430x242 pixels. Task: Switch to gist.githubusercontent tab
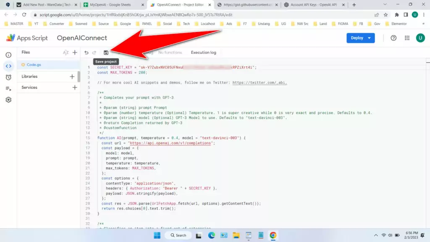[x=248, y=5]
